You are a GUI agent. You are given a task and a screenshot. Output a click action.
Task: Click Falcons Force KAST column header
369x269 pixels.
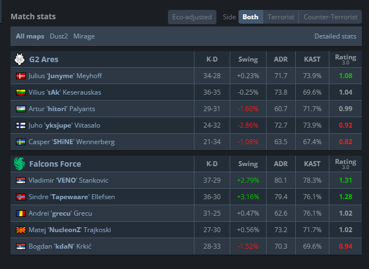[x=312, y=164]
